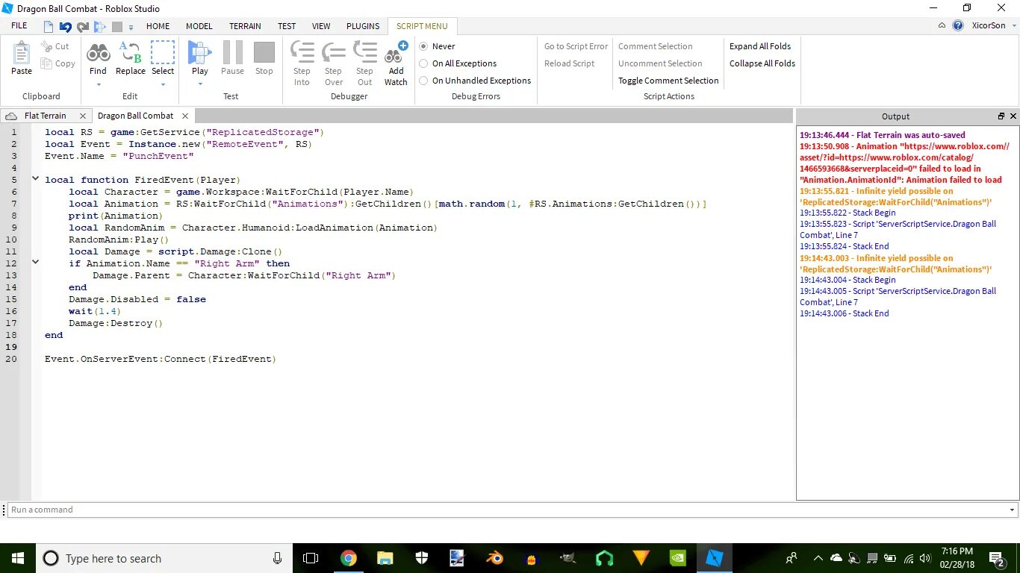Float the Output panel with the undock icon
This screenshot has width=1020, height=573.
coord(1001,116)
